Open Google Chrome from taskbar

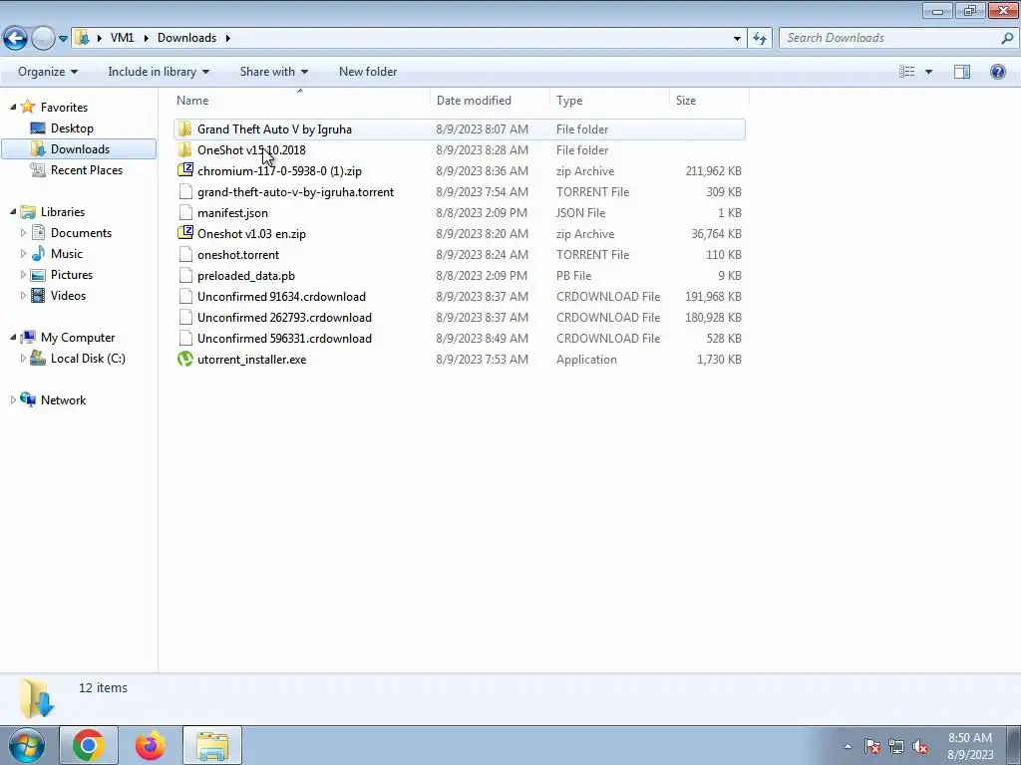[x=89, y=745]
